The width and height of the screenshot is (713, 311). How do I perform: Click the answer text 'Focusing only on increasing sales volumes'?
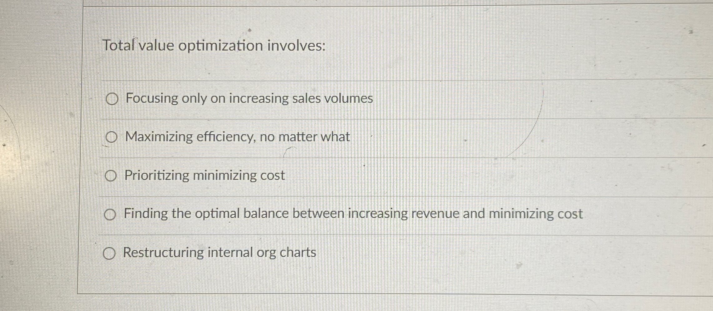[x=248, y=99]
